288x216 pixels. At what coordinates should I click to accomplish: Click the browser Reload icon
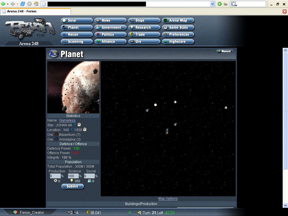point(23,4)
